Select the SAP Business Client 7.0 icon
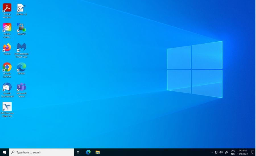 click(x=7, y=107)
